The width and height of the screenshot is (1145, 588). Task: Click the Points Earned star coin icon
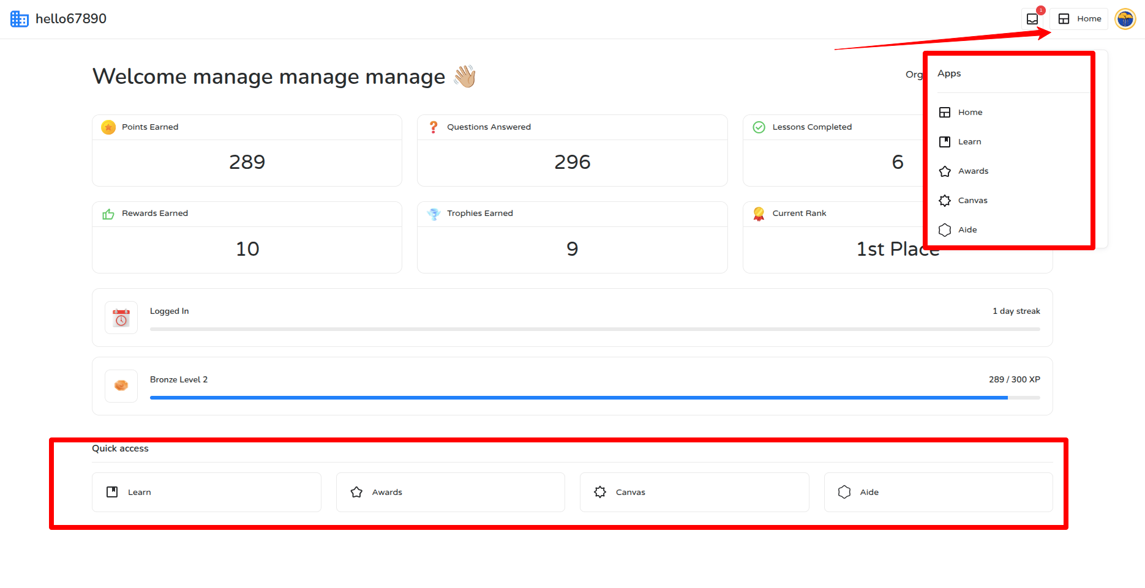tap(108, 127)
